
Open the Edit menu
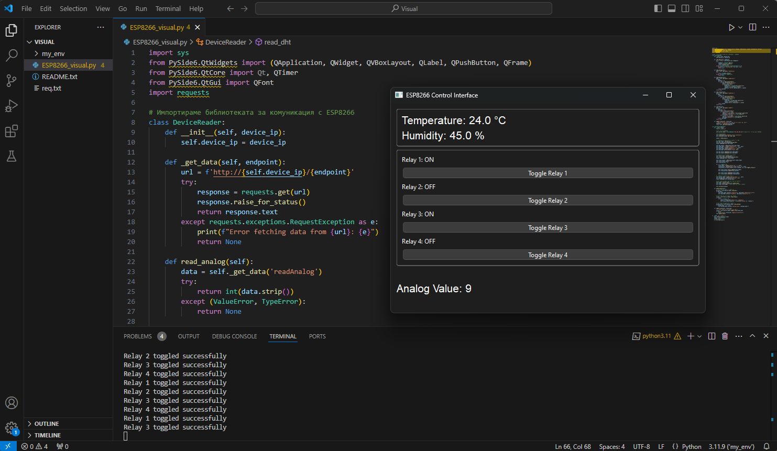point(46,8)
